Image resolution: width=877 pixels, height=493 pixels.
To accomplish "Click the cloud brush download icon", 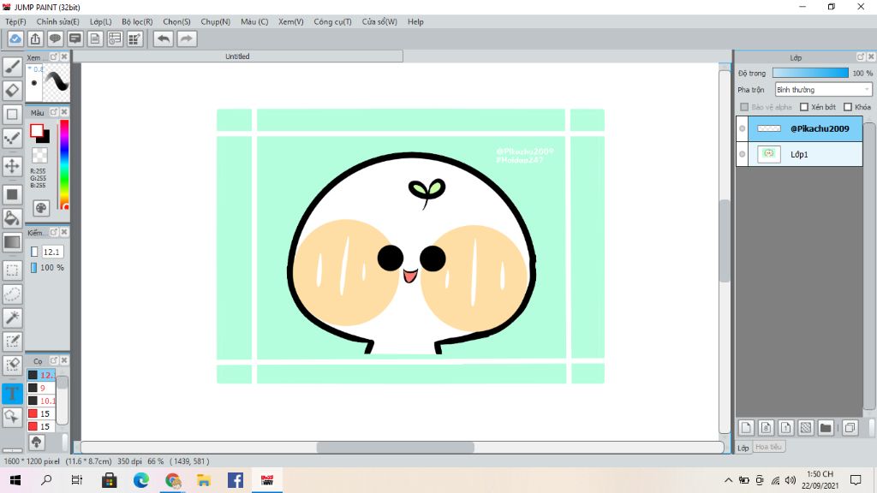I will click(36, 443).
